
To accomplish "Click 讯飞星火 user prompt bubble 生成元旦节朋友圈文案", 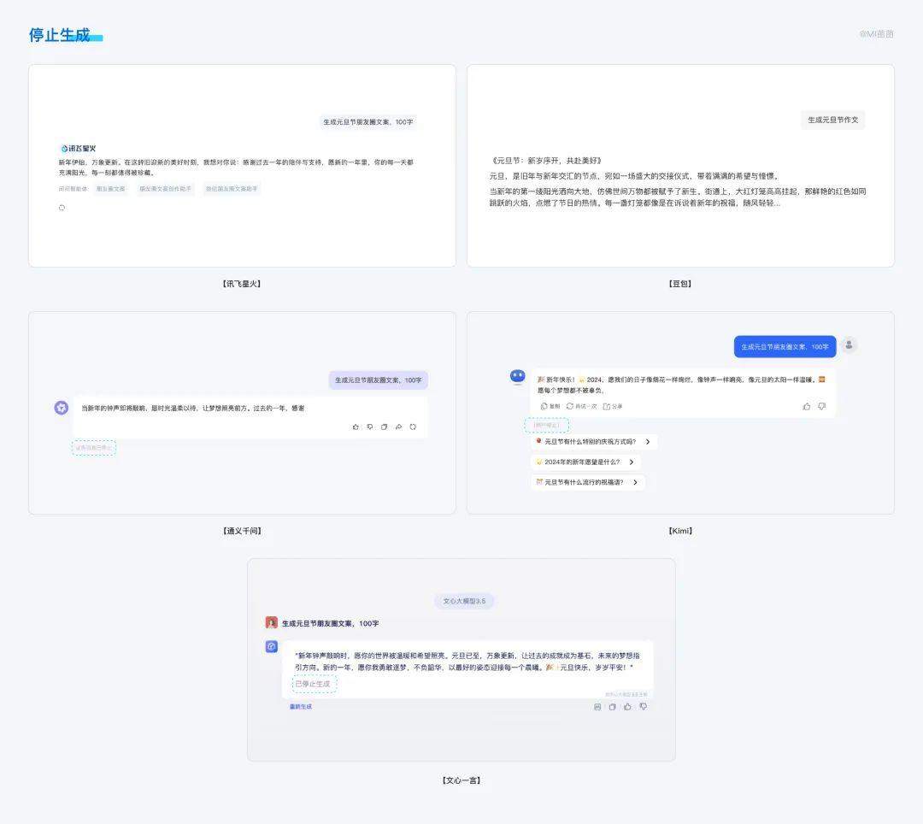I will coord(367,122).
